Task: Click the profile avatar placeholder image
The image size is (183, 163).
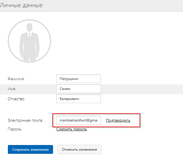Action: point(29,41)
